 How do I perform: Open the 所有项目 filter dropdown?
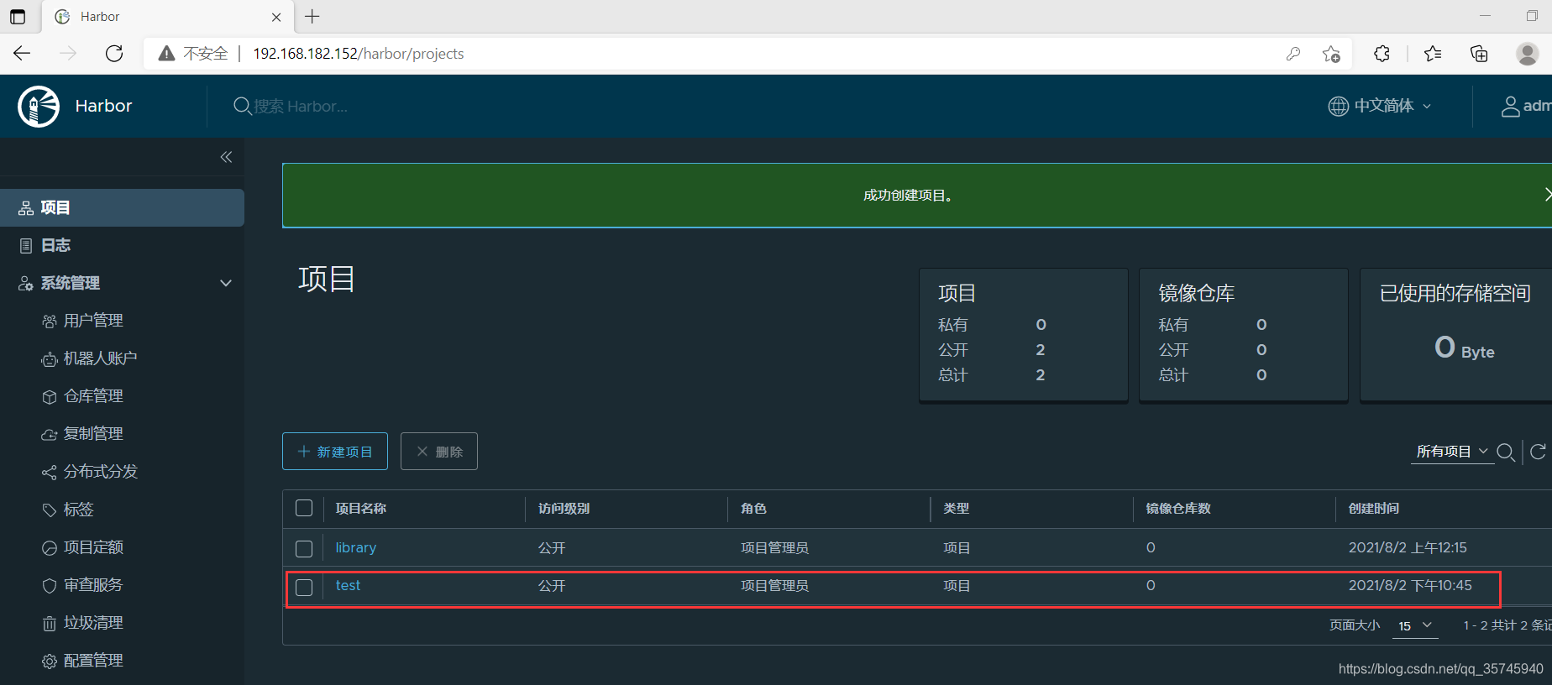(1452, 452)
